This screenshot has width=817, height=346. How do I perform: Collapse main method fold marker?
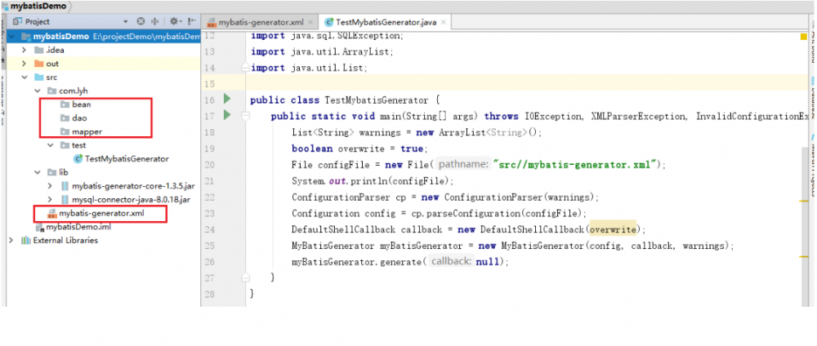point(245,116)
